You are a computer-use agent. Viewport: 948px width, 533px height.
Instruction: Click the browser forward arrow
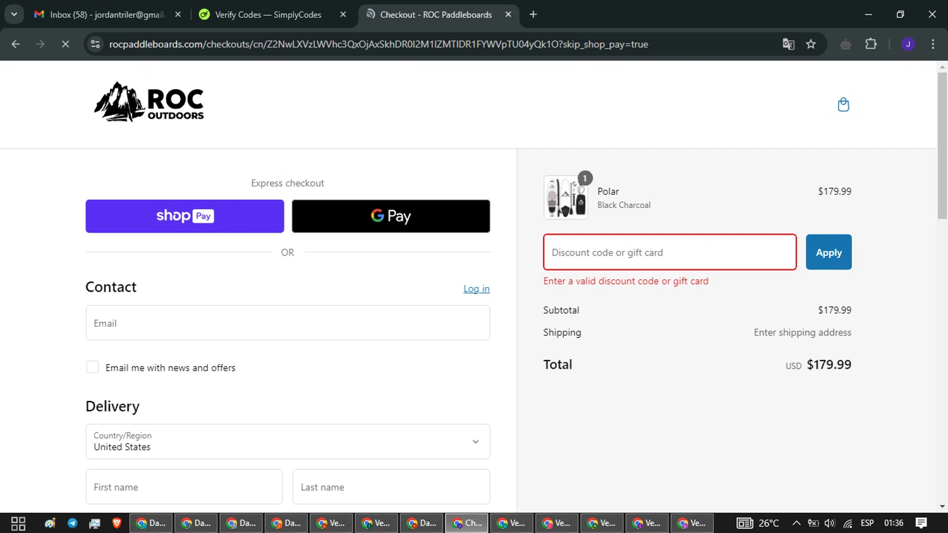pyautogui.click(x=40, y=44)
